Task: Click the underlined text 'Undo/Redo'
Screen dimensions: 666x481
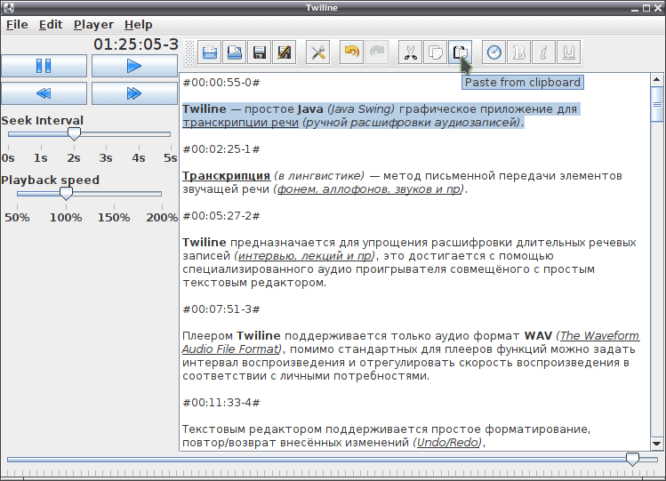Action: click(x=447, y=443)
